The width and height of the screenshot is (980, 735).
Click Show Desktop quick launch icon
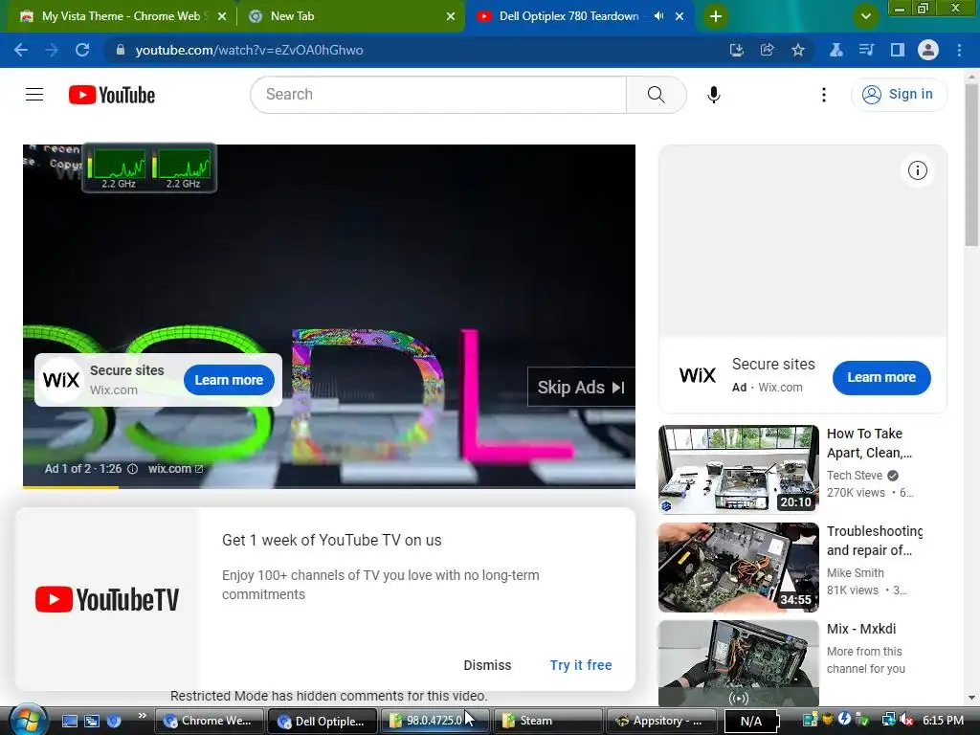70,721
